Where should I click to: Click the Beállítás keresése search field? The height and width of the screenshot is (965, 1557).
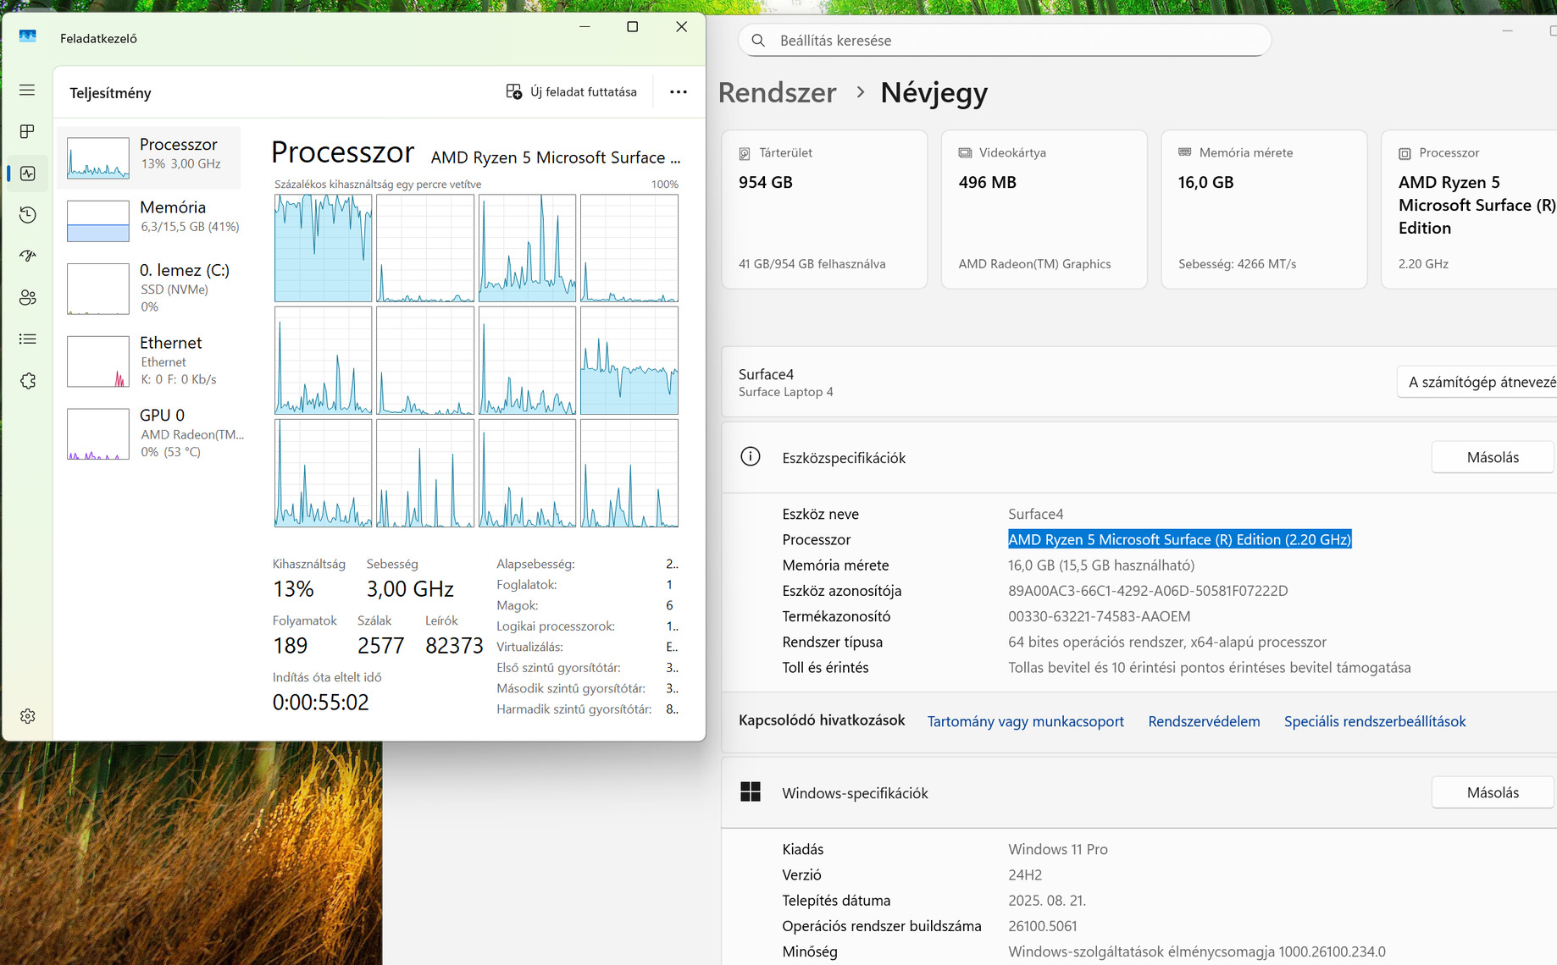[x=1005, y=41]
